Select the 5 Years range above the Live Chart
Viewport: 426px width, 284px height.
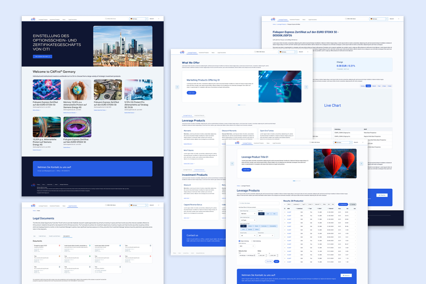(389, 86)
